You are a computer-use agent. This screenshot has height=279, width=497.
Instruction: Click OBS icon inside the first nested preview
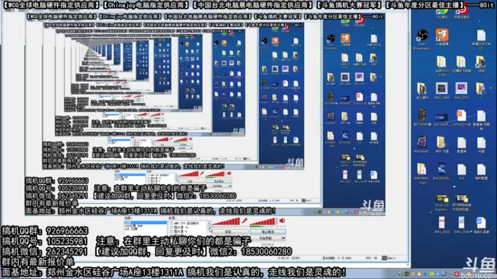(331, 39)
